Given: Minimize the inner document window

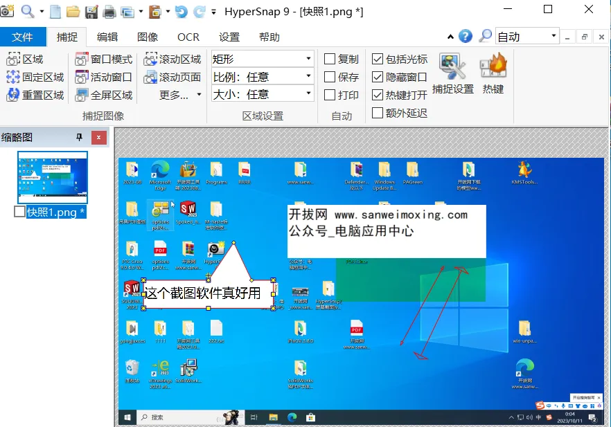Looking at the screenshot, I should click(x=567, y=37).
